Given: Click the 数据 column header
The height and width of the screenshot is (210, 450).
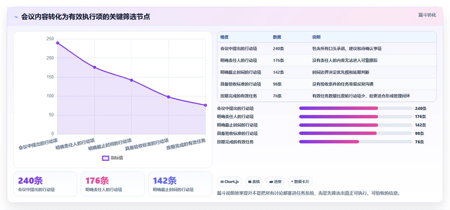Looking at the screenshot, I should pyautogui.click(x=277, y=37).
